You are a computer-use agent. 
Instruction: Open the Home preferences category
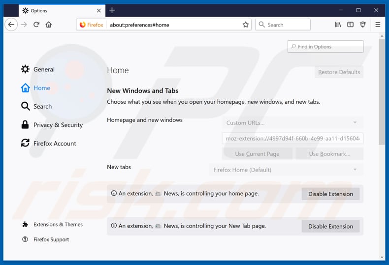click(35, 88)
